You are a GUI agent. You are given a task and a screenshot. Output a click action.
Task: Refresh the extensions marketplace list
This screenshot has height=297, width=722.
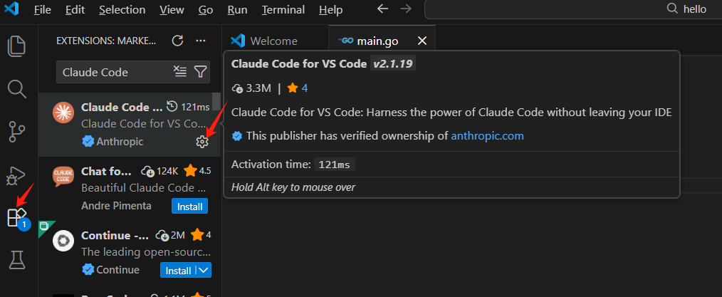(x=178, y=41)
